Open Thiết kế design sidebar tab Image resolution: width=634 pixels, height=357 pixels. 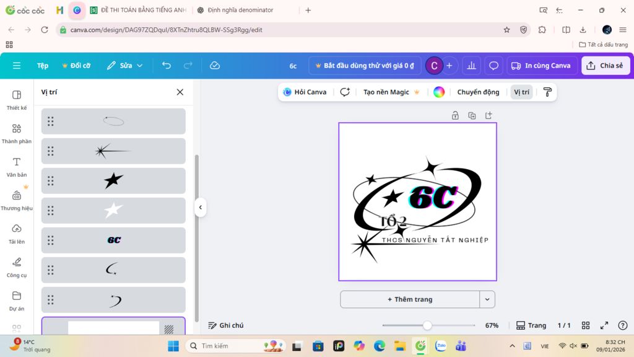click(17, 100)
